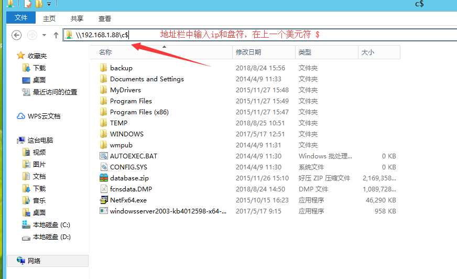Select the AUTOEXEC.BAT file icon
Viewport: 457px width, 279px height.
(103, 156)
